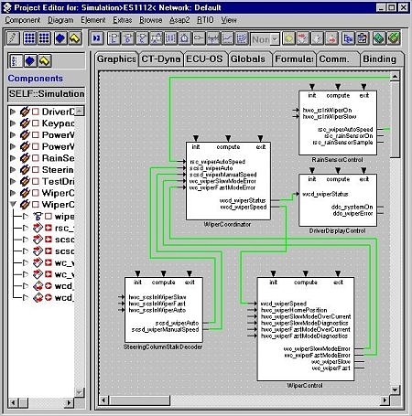This screenshot has height=416, width=412.
Task: Open the Asap2 menu
Action: coord(179,20)
